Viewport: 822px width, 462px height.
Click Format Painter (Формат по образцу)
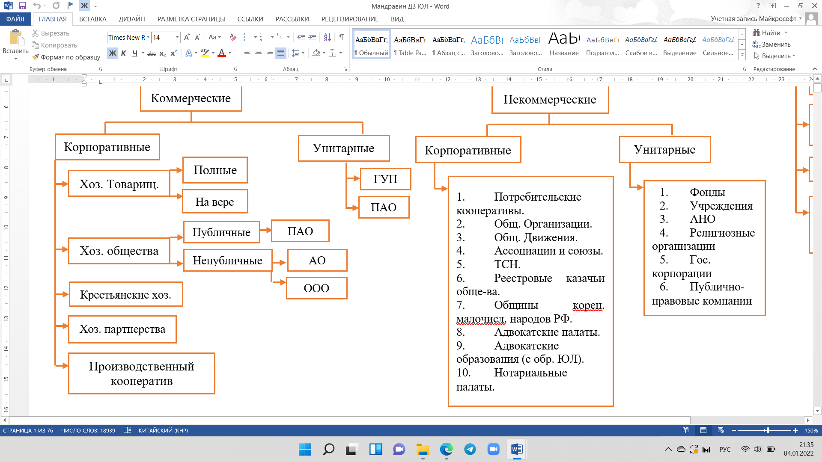coord(66,57)
